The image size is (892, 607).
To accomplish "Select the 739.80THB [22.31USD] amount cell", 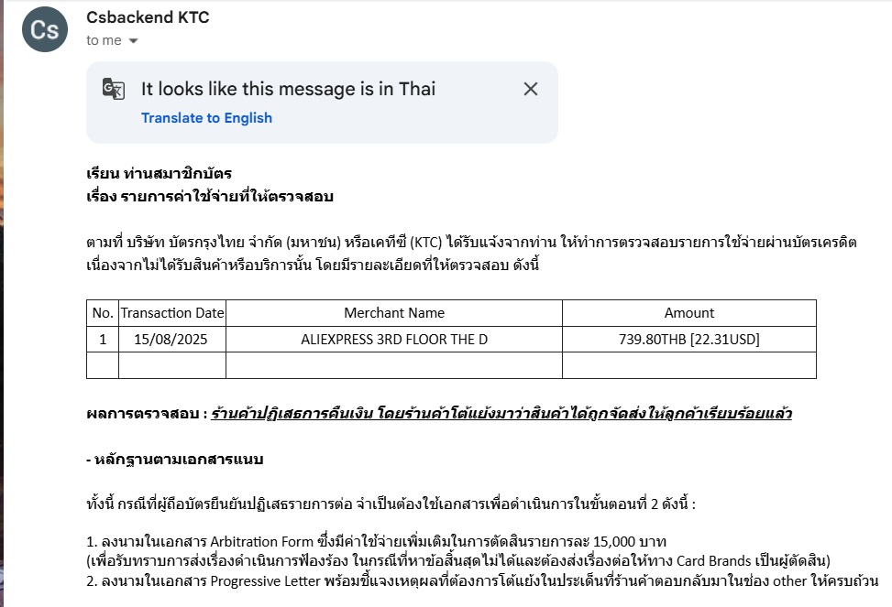I will pyautogui.click(x=688, y=340).
